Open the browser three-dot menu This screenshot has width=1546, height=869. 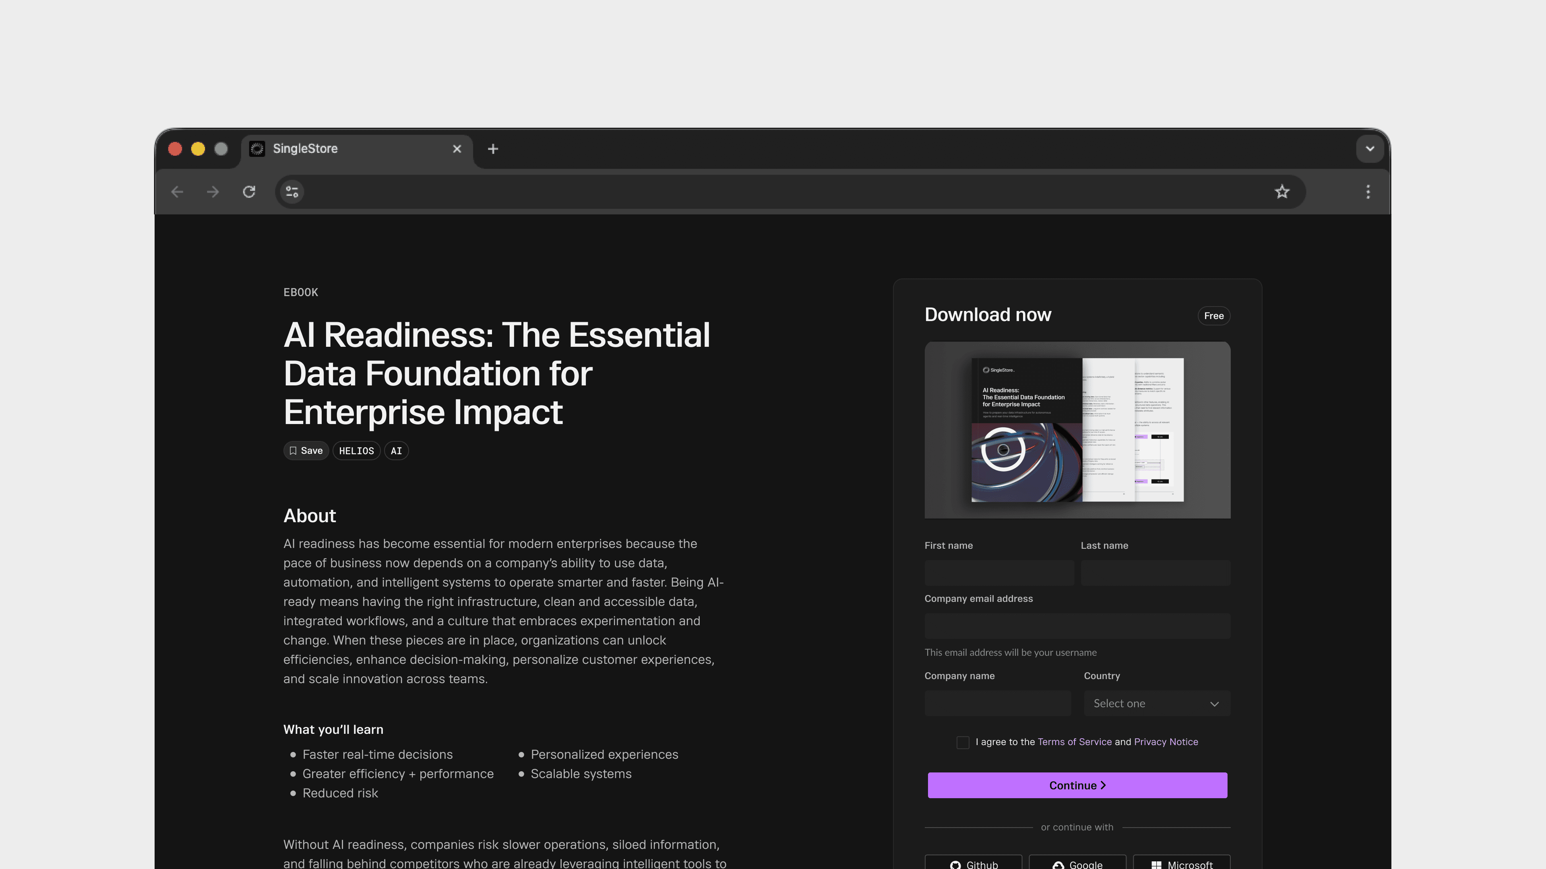coord(1368,192)
